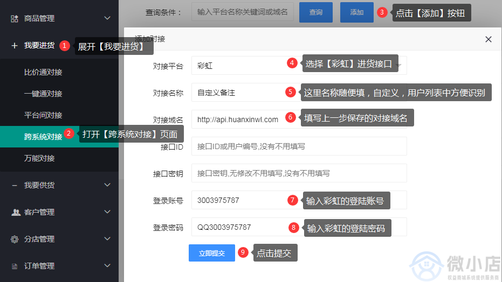
Task: Close the 添加对接 dialog
Action: pos(488,39)
